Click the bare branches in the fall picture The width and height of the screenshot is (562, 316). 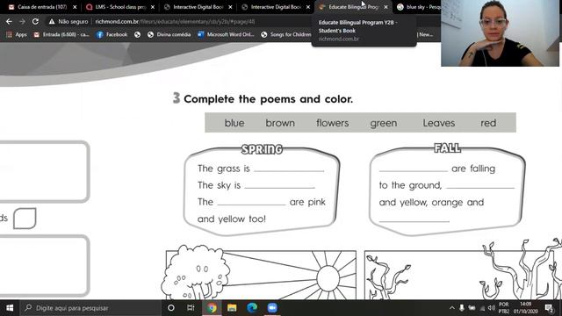[x=522, y=269]
